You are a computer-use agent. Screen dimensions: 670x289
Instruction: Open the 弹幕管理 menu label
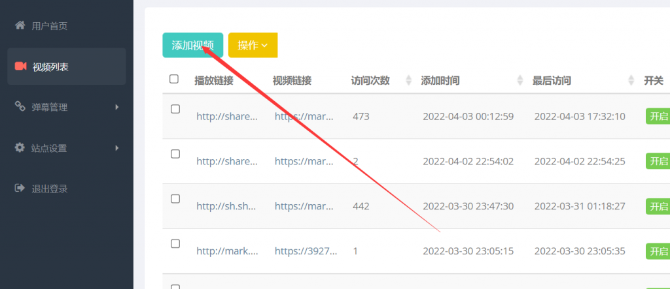coord(50,108)
